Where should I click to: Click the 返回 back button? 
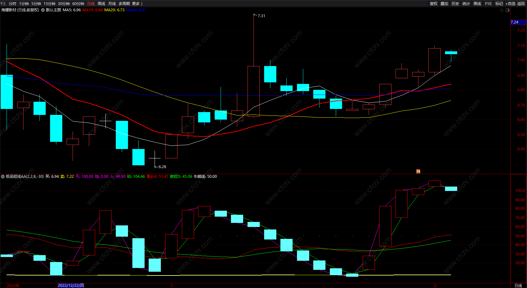(521, 4)
